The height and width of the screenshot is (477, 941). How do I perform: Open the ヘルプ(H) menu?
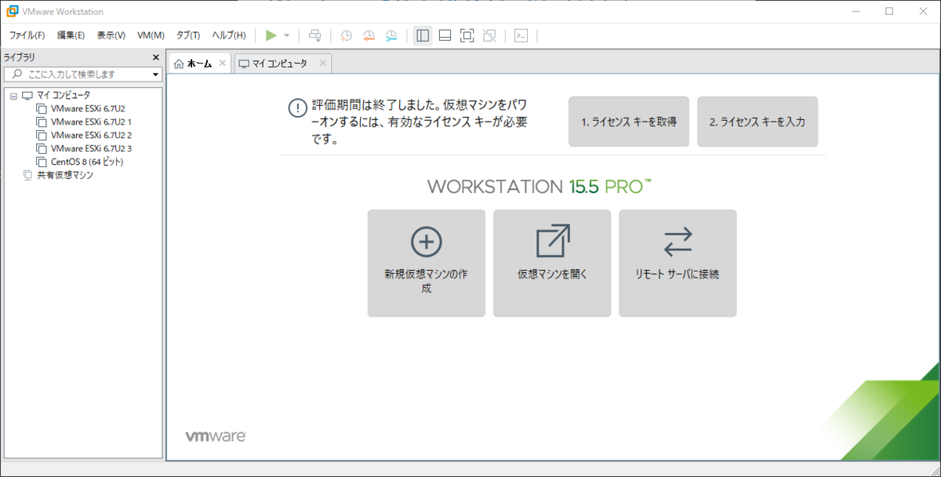tap(229, 35)
